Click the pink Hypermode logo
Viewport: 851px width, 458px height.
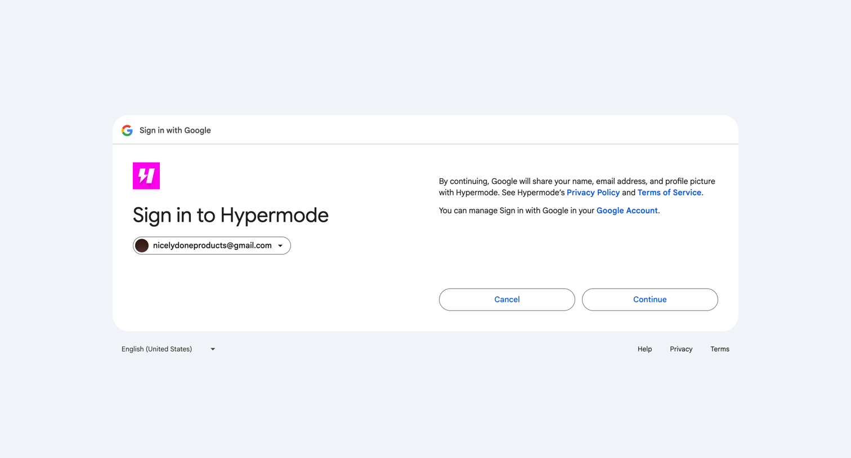point(146,176)
